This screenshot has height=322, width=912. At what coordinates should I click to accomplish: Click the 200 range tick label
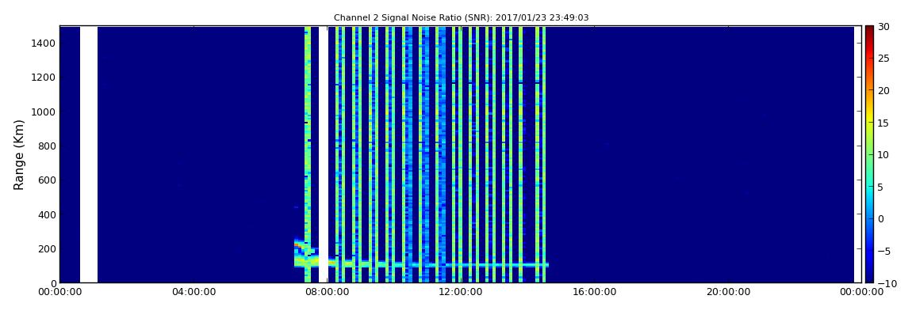[47, 249]
